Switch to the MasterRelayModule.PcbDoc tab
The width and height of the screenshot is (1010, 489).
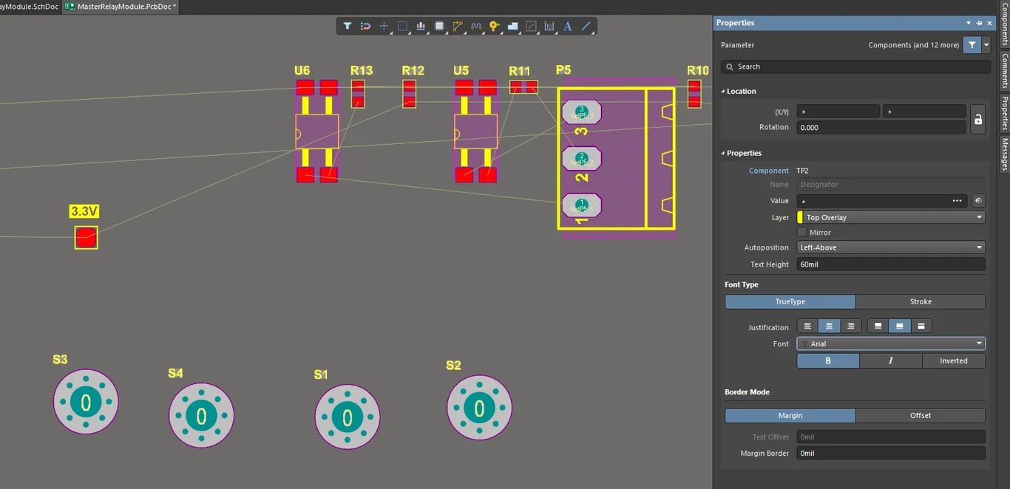pyautogui.click(x=121, y=6)
